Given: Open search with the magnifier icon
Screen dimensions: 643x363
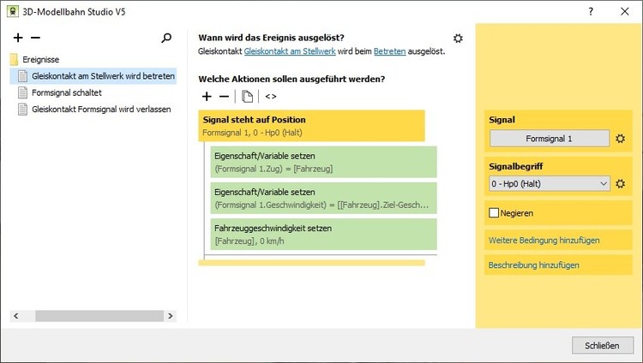Looking at the screenshot, I should click(166, 39).
